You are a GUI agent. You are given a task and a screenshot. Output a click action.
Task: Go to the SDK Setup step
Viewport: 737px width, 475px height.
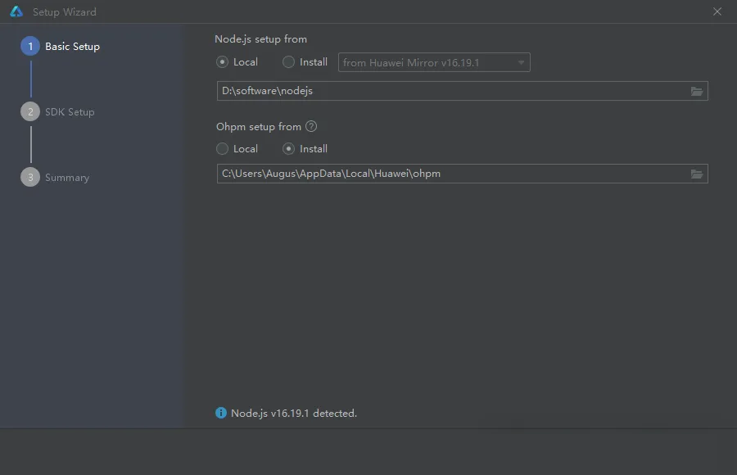pyautogui.click(x=58, y=112)
